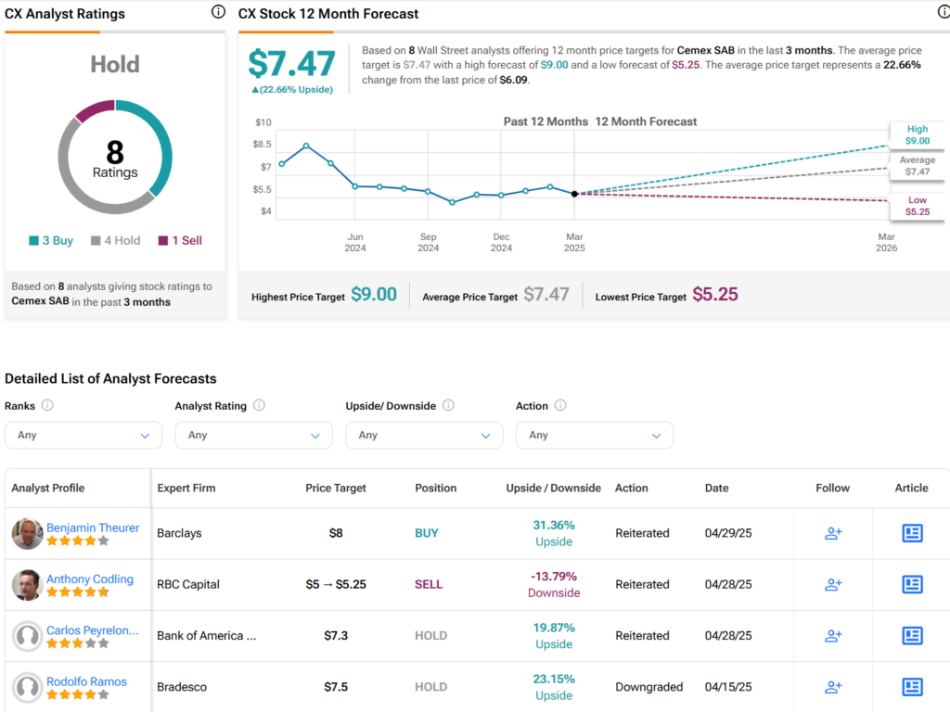
Task: Click the -13.79% Downside value
Action: pyautogui.click(x=554, y=584)
